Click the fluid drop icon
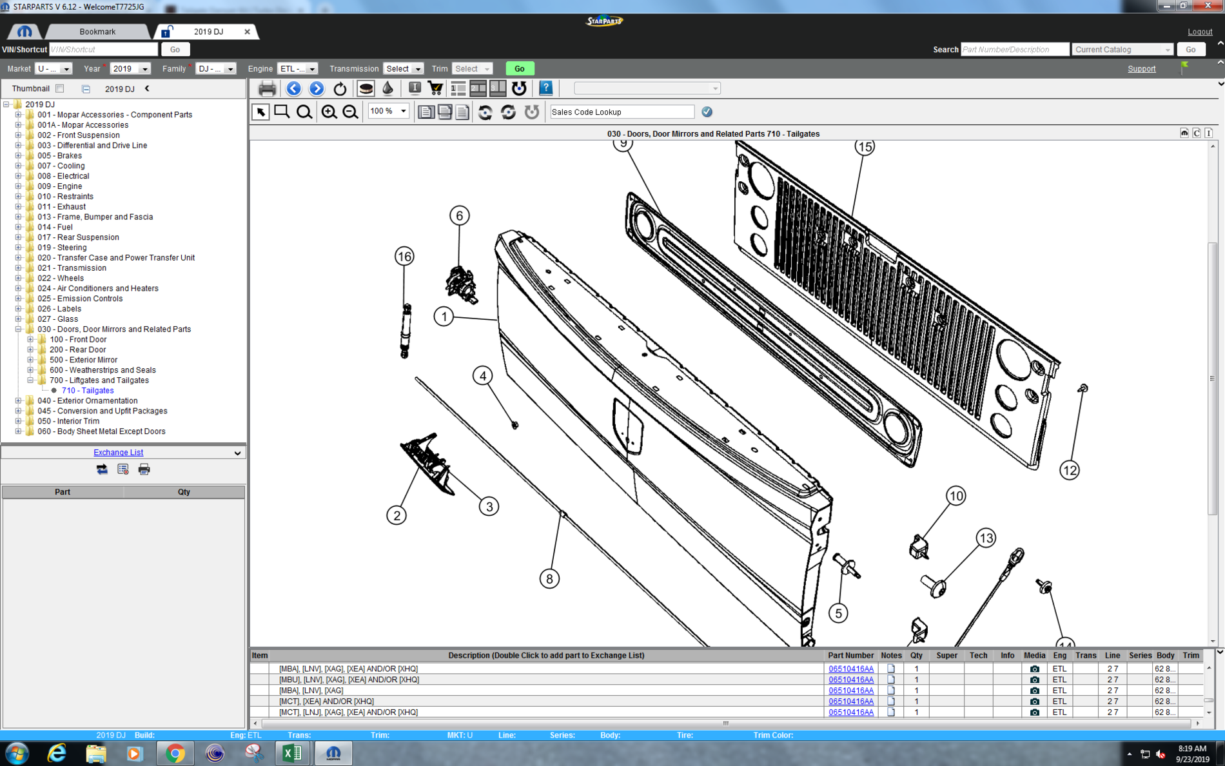The height and width of the screenshot is (766, 1225). [x=387, y=88]
